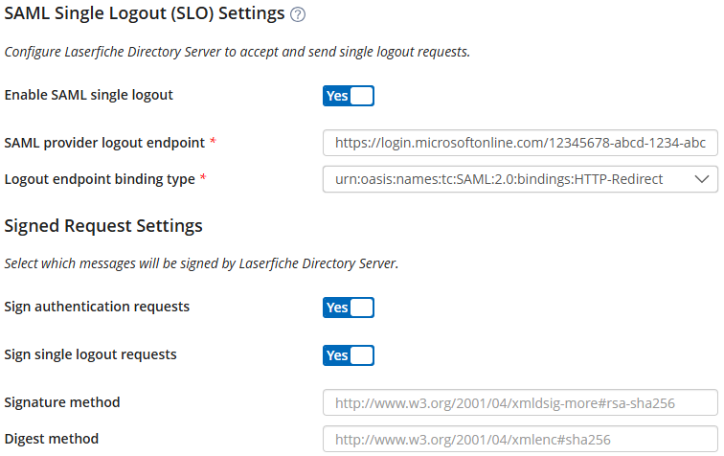The width and height of the screenshot is (724, 456).
Task: Toggle Sign single logout requests switch
Action: coord(349,355)
